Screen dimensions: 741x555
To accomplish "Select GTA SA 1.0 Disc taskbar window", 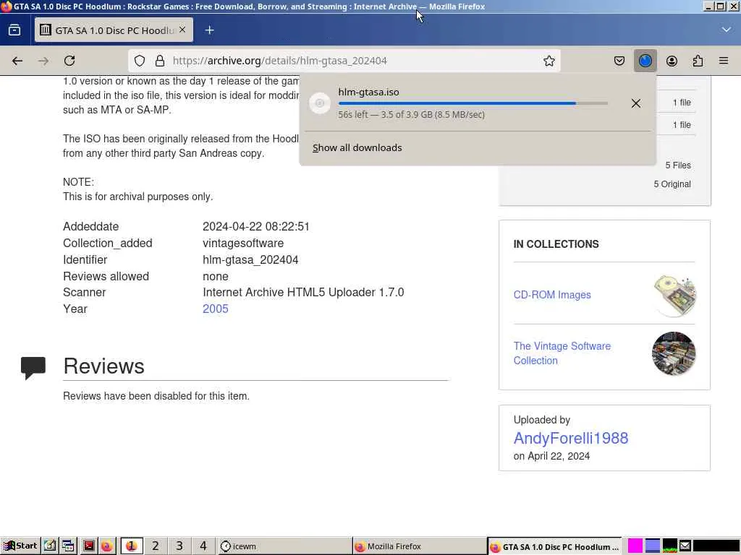I will click(x=554, y=546).
